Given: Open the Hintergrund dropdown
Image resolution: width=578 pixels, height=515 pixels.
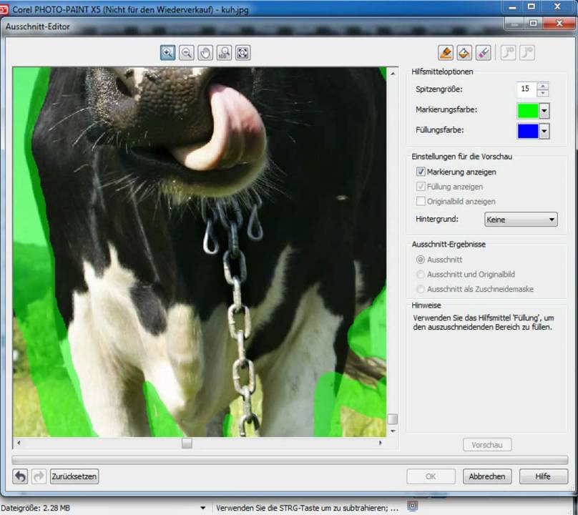Looking at the screenshot, I should (521, 220).
